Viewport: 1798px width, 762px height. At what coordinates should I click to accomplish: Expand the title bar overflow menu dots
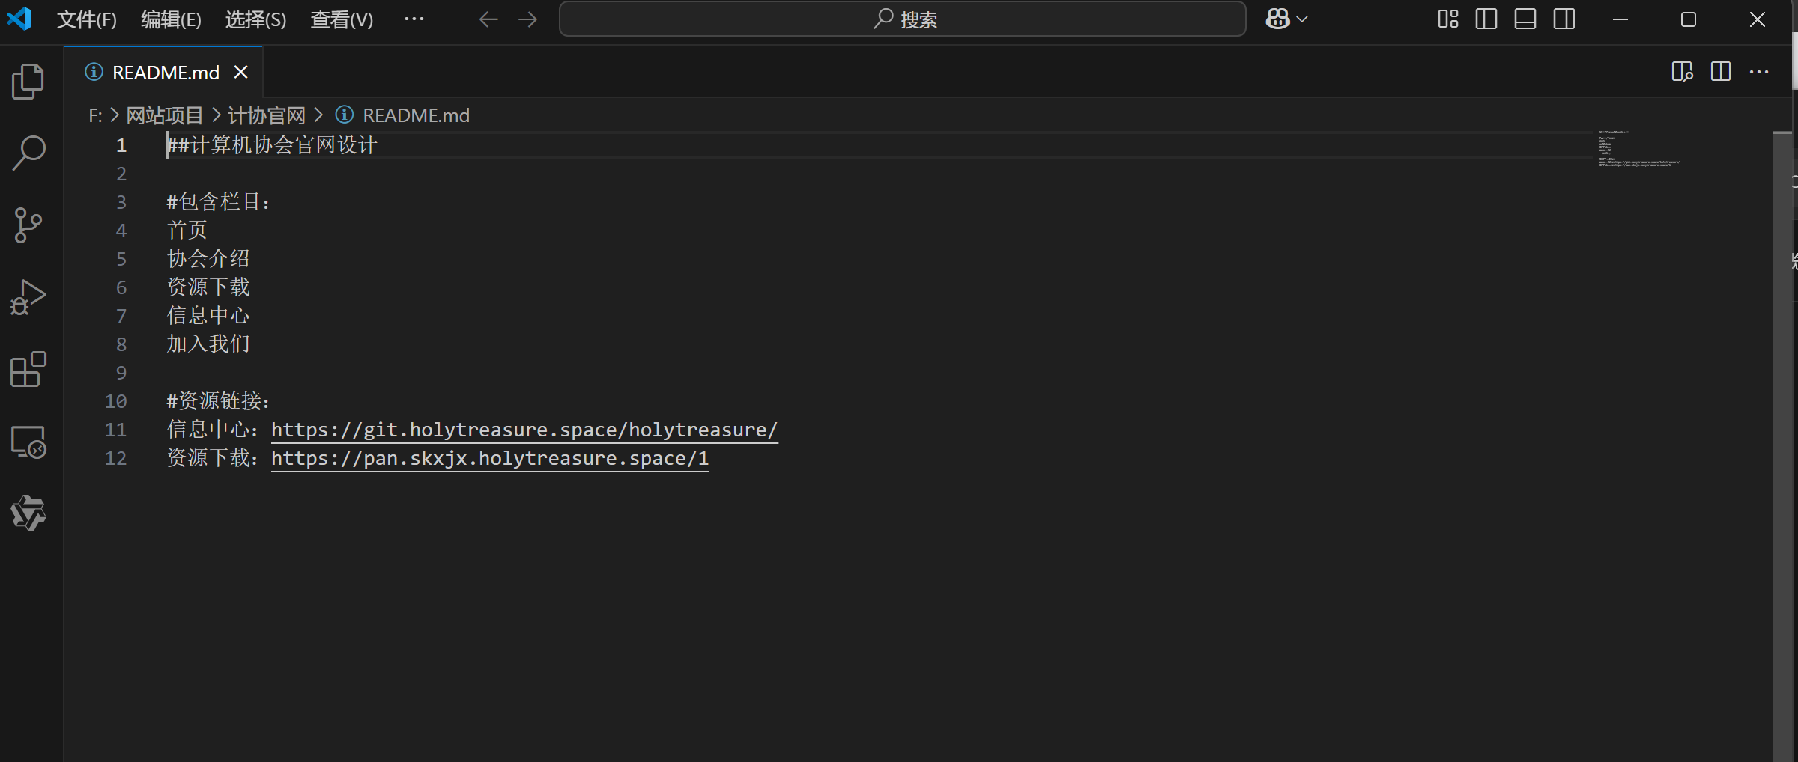click(x=414, y=19)
